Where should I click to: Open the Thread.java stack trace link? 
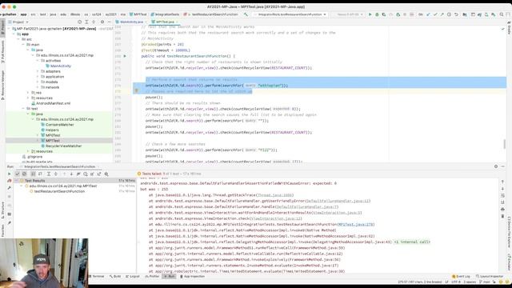[x=275, y=195]
